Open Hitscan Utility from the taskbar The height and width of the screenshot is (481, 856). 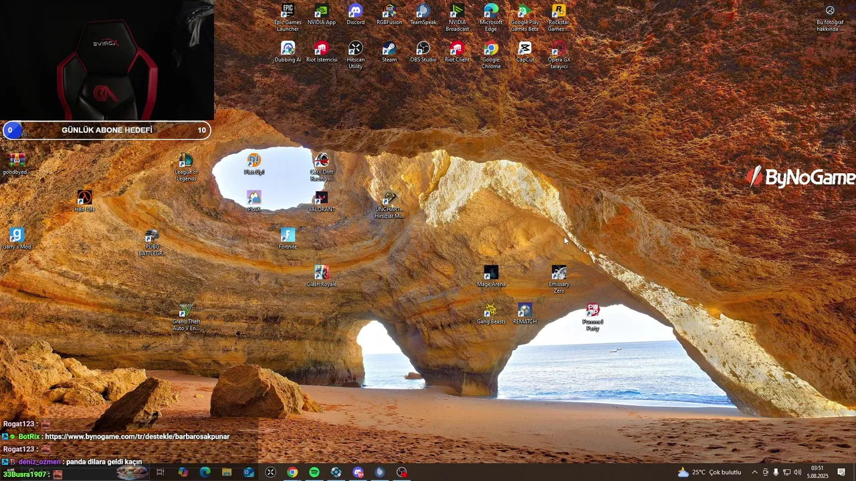[x=270, y=472]
